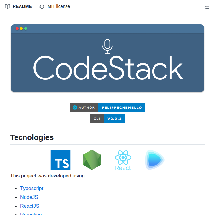Follow the NodeJS link
Viewport: 215px width, 215px height.
(x=29, y=197)
